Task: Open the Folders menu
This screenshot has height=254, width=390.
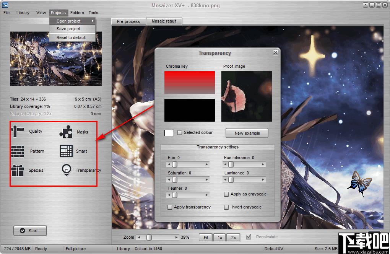Action: click(x=77, y=13)
